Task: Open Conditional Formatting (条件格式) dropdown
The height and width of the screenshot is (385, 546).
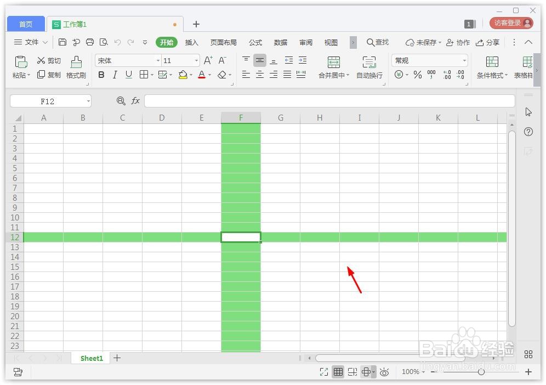Action: (x=492, y=67)
